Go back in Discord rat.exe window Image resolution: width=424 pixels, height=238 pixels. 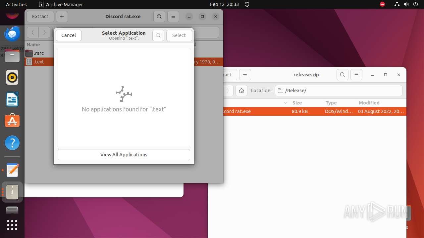point(32,32)
